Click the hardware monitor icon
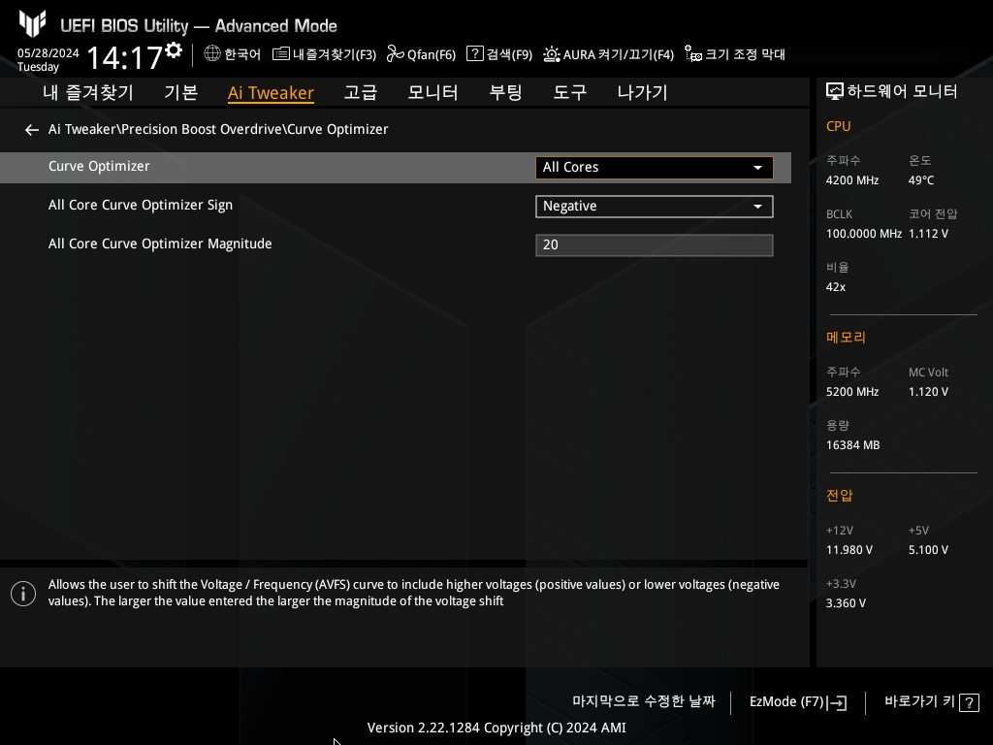 (835, 92)
